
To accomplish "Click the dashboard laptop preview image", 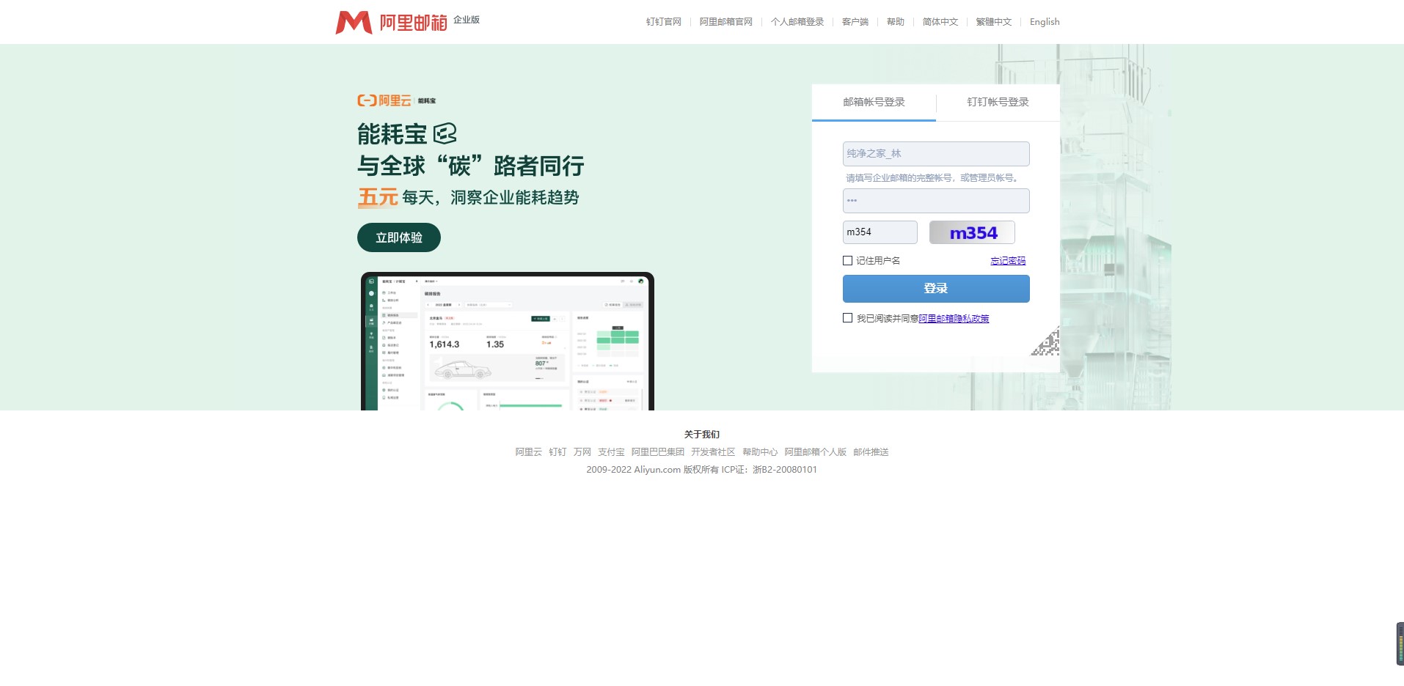I will point(508,341).
